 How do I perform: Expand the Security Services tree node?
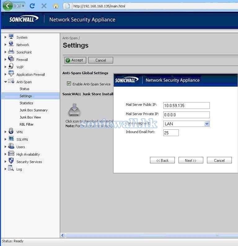5,162
